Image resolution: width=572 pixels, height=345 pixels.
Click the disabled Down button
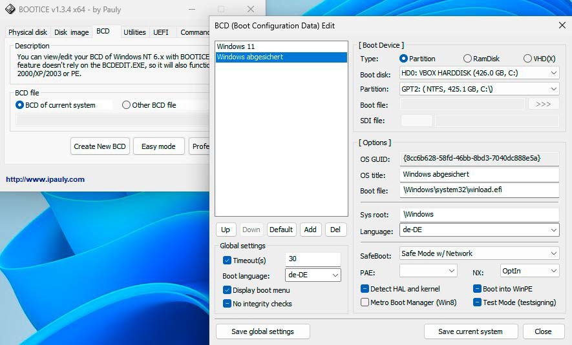point(251,230)
